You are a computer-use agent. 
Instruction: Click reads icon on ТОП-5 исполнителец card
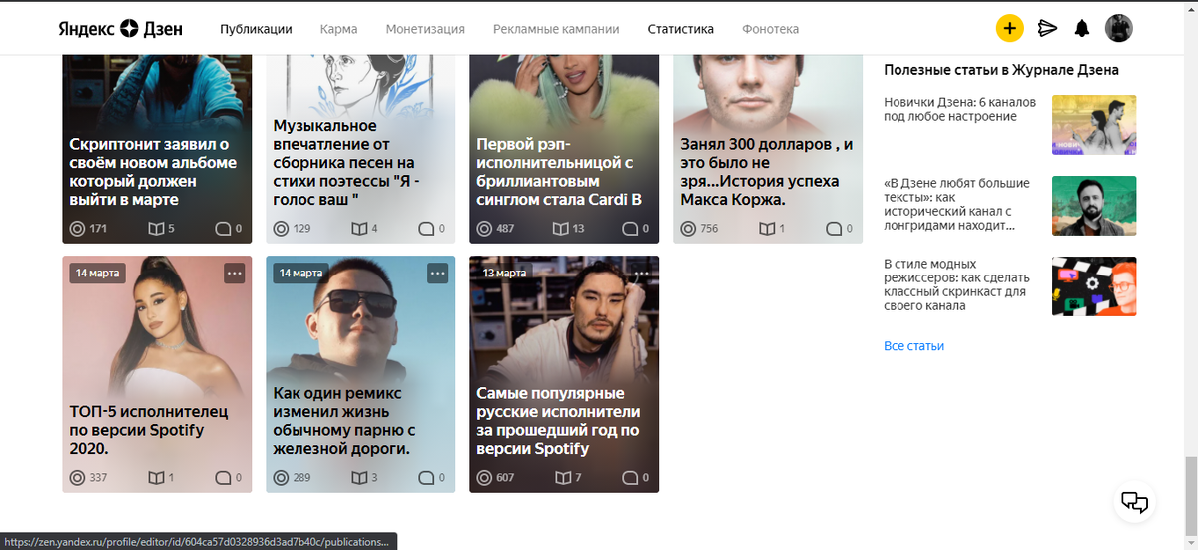(158, 478)
